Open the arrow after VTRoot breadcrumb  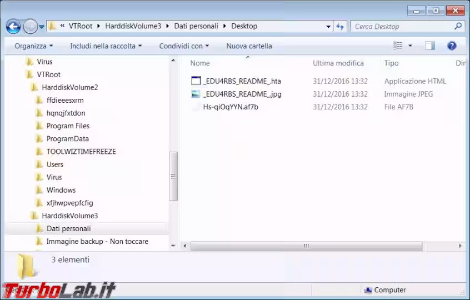99,26
